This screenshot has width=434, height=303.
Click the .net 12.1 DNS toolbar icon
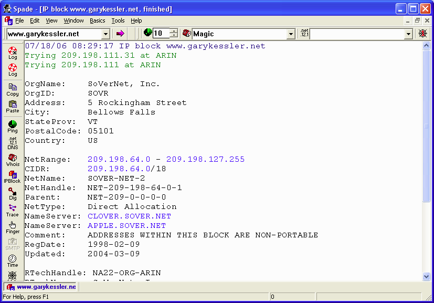click(304, 33)
